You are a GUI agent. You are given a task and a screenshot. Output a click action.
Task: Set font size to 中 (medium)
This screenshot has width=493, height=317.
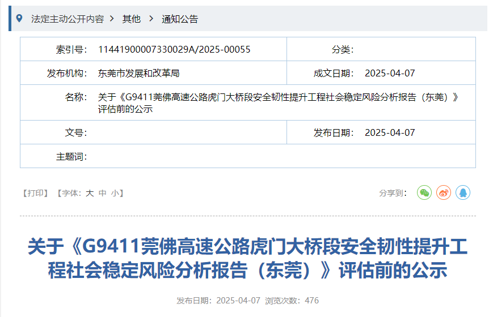tap(103, 193)
